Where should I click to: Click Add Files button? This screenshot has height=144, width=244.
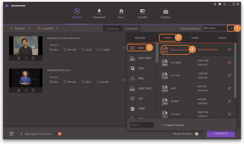18,29
